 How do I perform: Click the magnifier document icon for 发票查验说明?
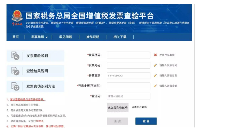click(15, 56)
